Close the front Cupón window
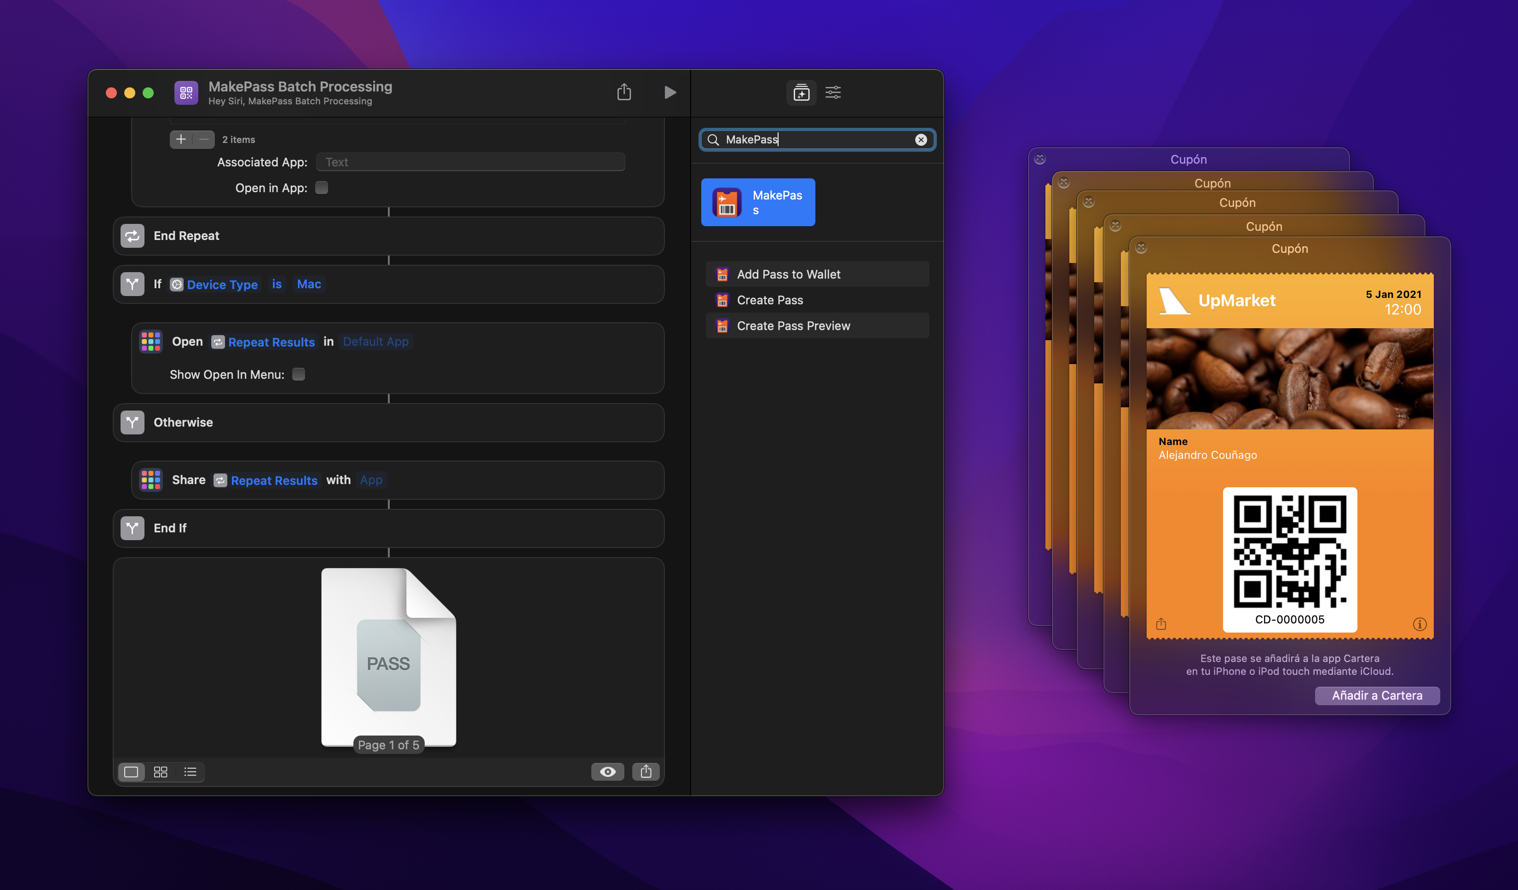The height and width of the screenshot is (890, 1518). click(x=1142, y=248)
